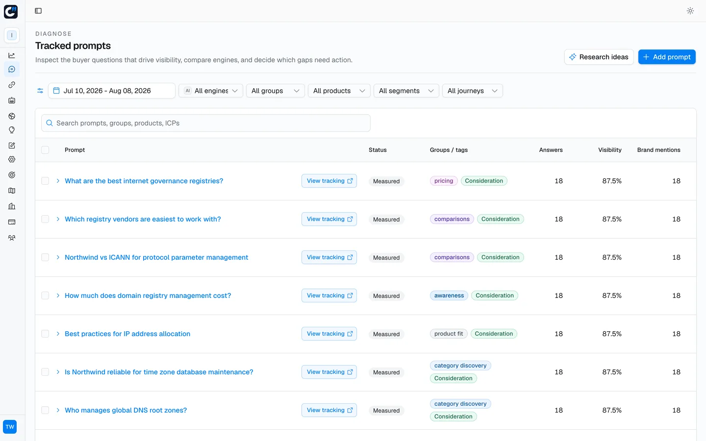Check the IP address allocation row
Image resolution: width=706 pixels, height=441 pixels.
(x=45, y=334)
